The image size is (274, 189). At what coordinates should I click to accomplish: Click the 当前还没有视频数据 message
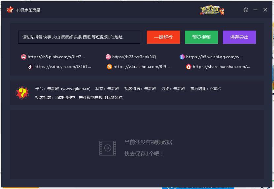click(148, 142)
